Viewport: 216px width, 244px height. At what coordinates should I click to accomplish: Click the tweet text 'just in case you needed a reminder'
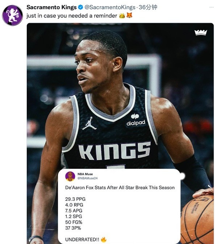click(x=72, y=16)
